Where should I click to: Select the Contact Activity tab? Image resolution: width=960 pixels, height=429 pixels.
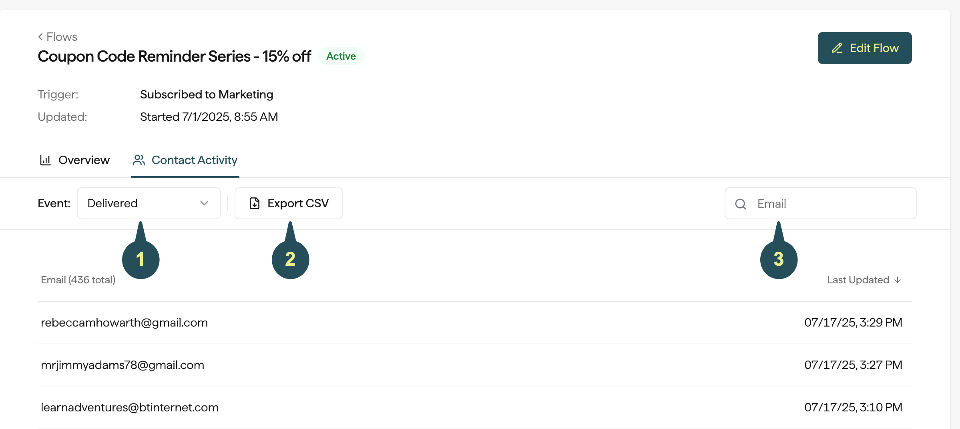185,160
